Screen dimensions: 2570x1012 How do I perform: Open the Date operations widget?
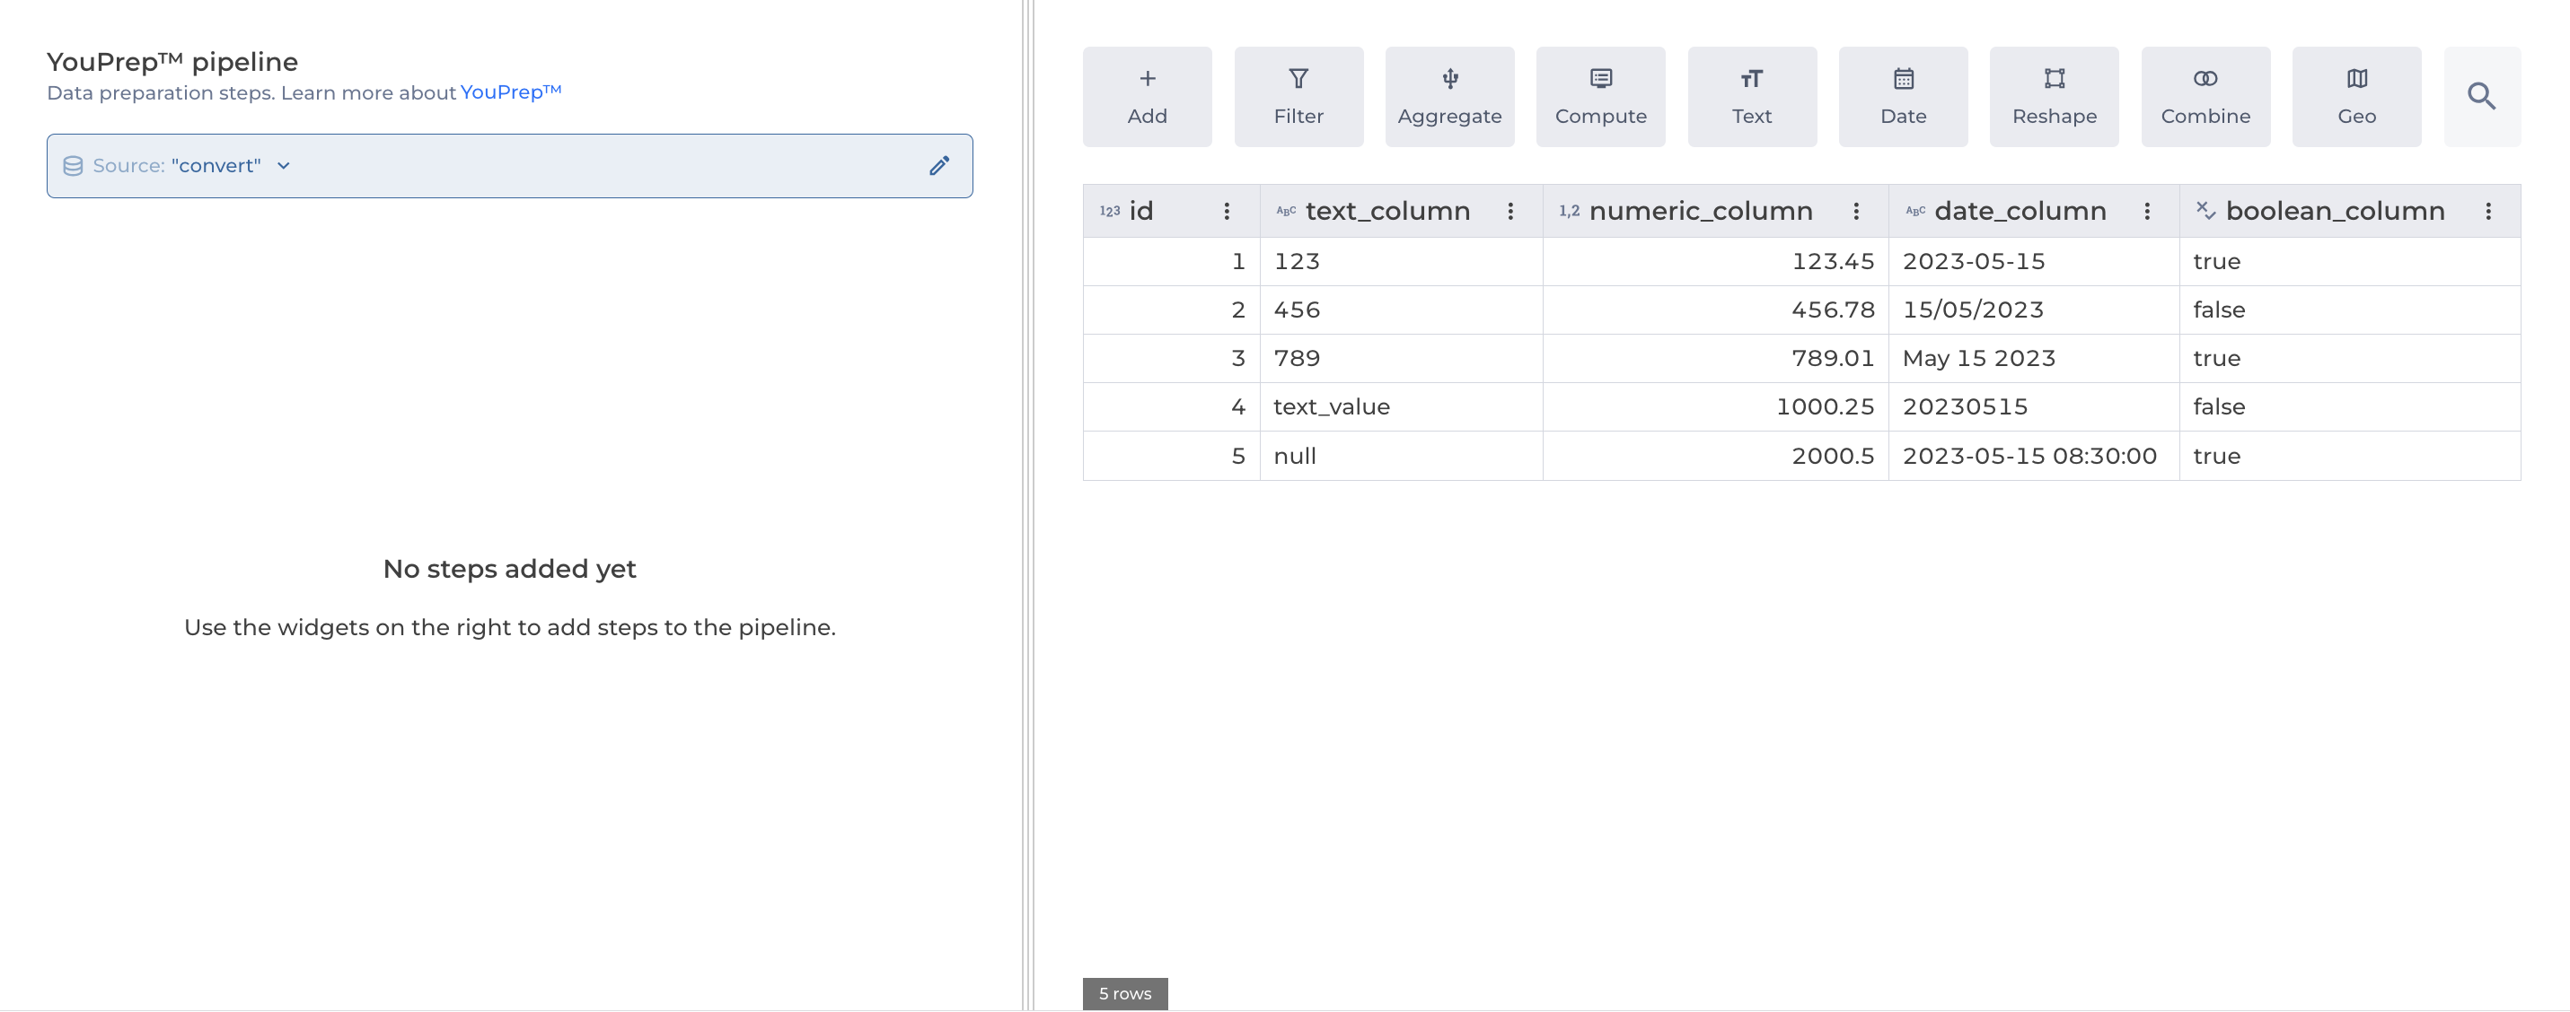click(x=1903, y=97)
